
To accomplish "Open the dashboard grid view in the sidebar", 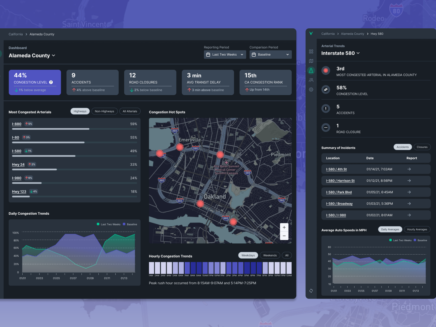I will click(311, 51).
